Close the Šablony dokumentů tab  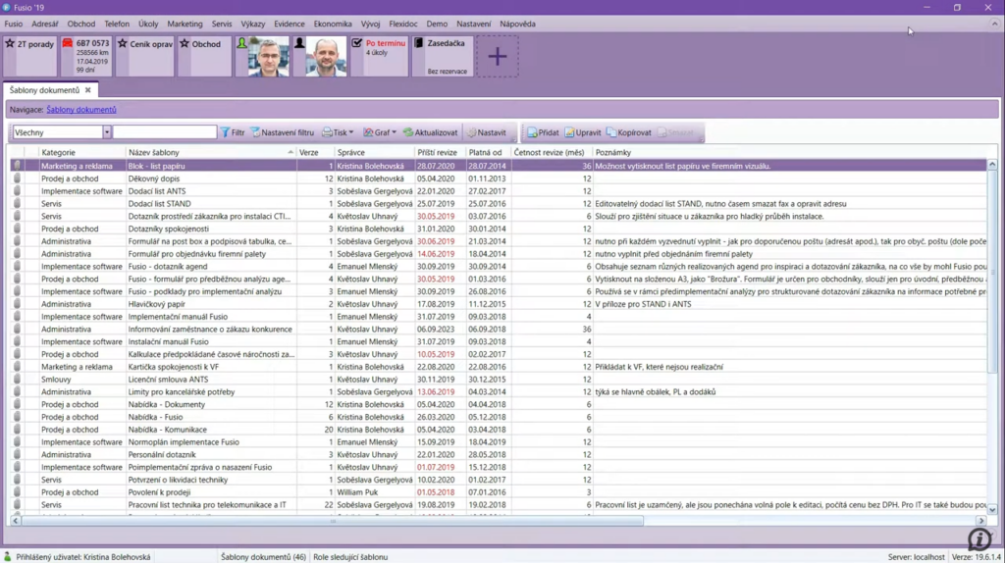(87, 90)
